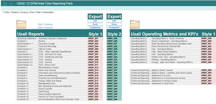Select UREP_006 report code

pos(93,52)
